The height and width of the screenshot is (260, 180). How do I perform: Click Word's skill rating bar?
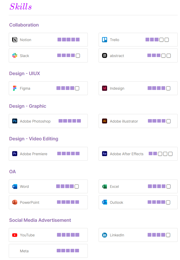point(67,186)
